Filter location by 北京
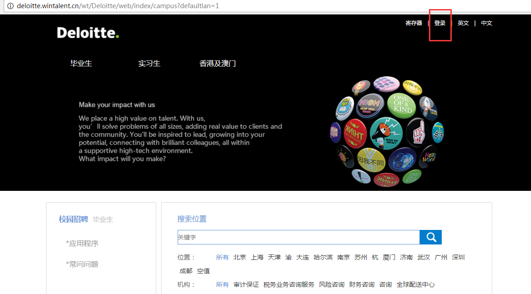 tap(240, 257)
